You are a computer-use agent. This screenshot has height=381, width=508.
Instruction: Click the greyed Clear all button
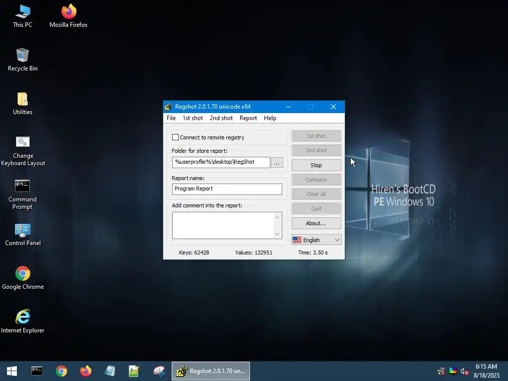pos(316,194)
